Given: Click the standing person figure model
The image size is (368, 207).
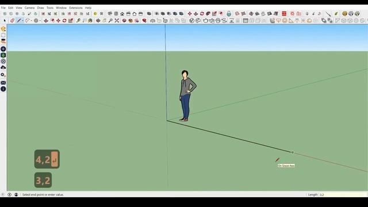Looking at the screenshot, I should [x=187, y=95].
